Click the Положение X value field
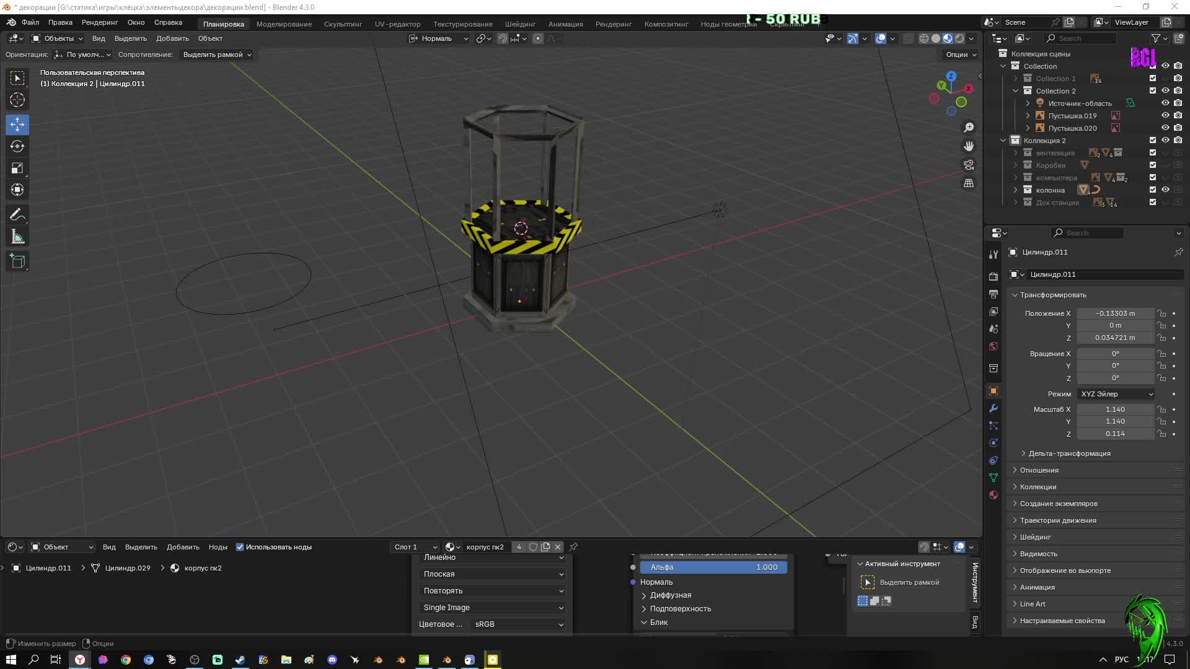 (x=1115, y=313)
